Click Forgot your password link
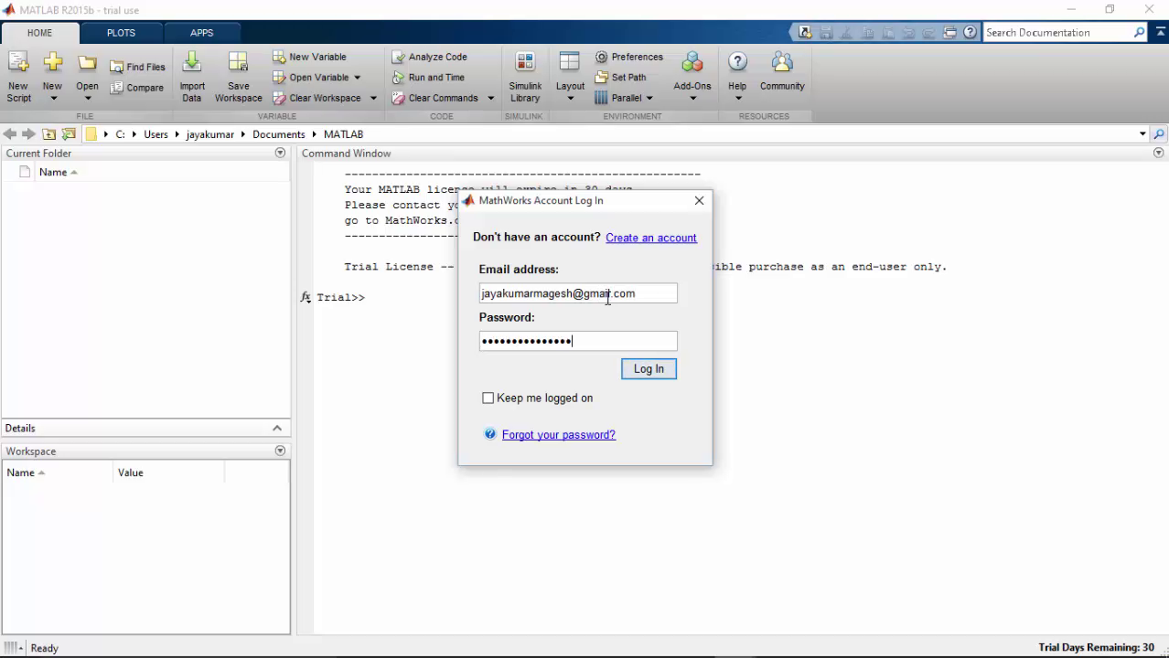 pyautogui.click(x=559, y=434)
